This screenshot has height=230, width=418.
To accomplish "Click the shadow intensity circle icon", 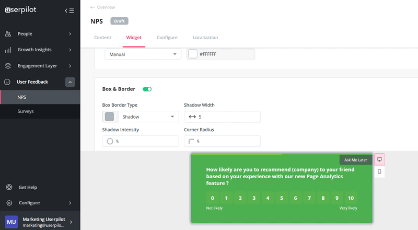I will pyautogui.click(x=110, y=142).
